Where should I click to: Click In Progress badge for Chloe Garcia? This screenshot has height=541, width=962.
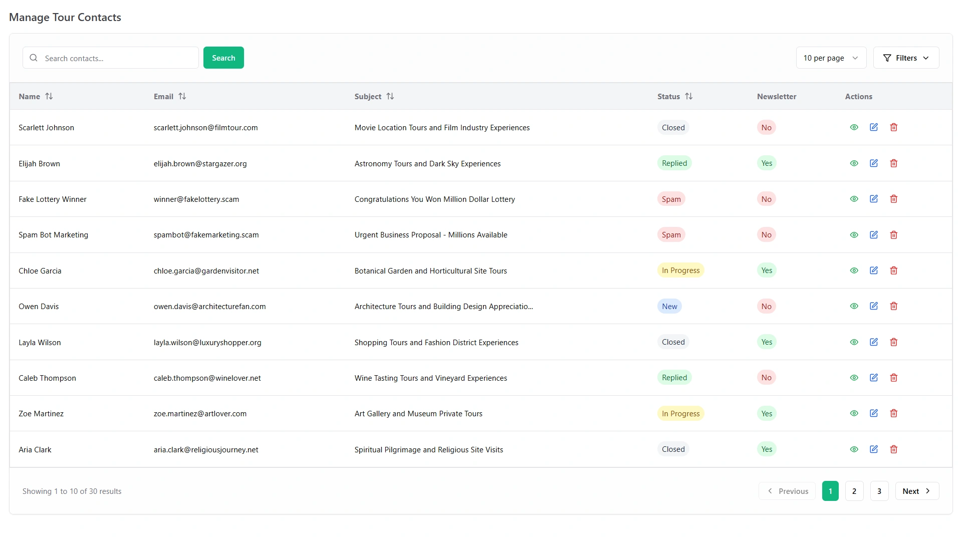[680, 270]
